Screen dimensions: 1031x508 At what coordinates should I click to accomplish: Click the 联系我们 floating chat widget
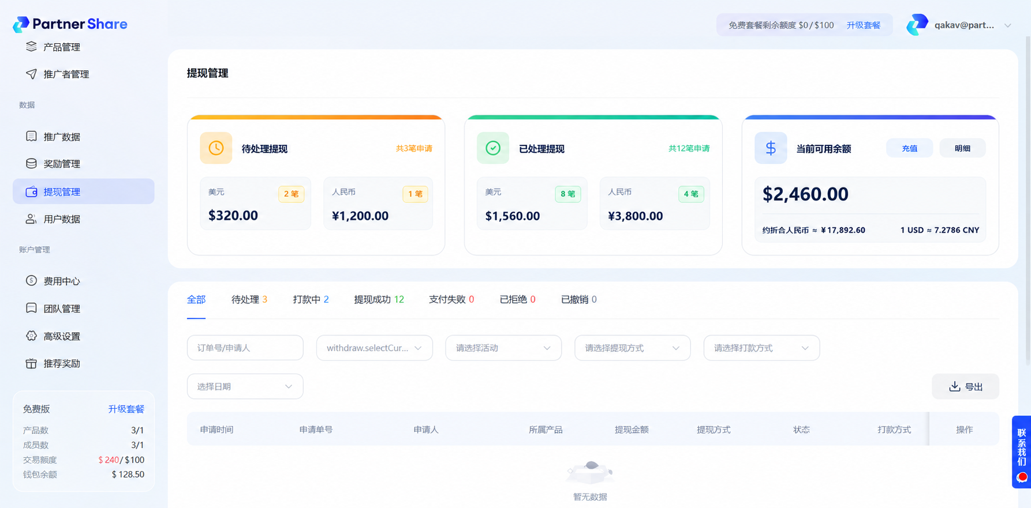(1021, 452)
